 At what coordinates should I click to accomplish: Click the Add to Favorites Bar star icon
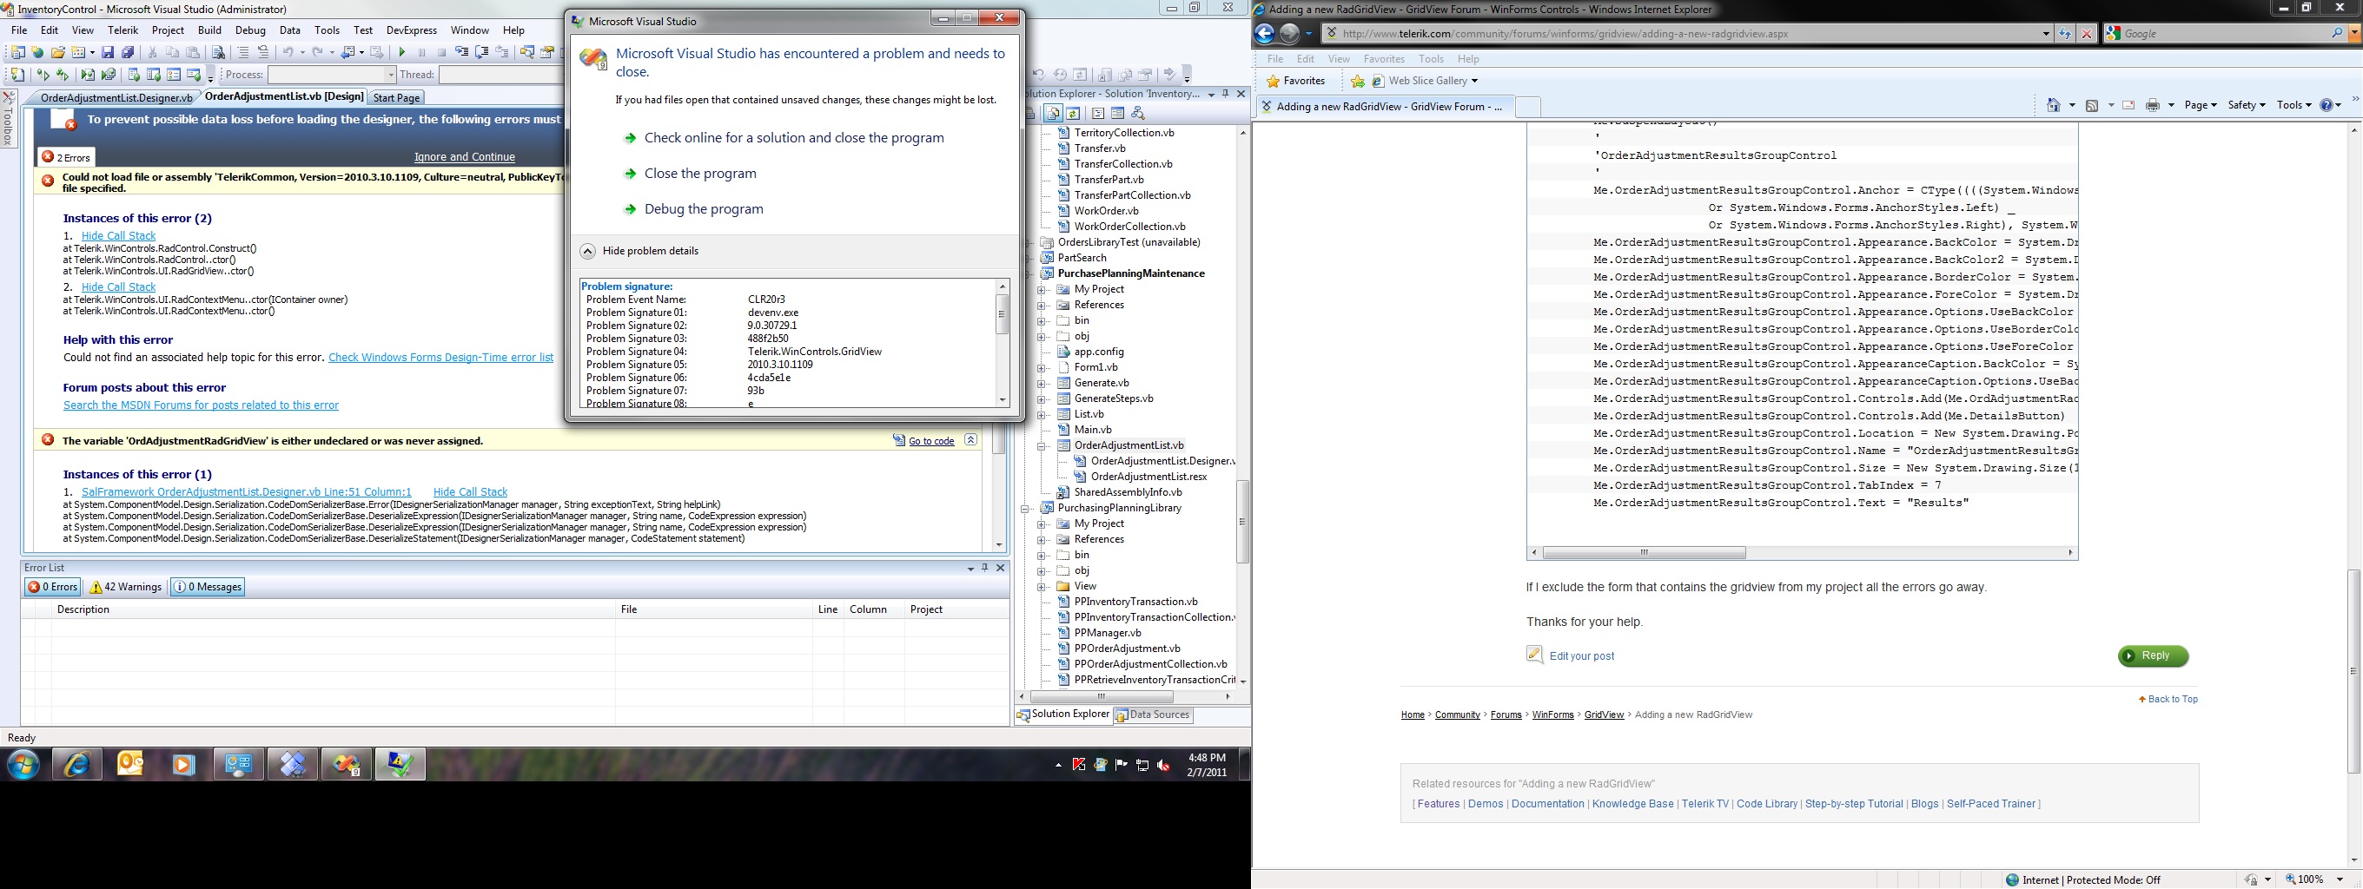point(1358,82)
